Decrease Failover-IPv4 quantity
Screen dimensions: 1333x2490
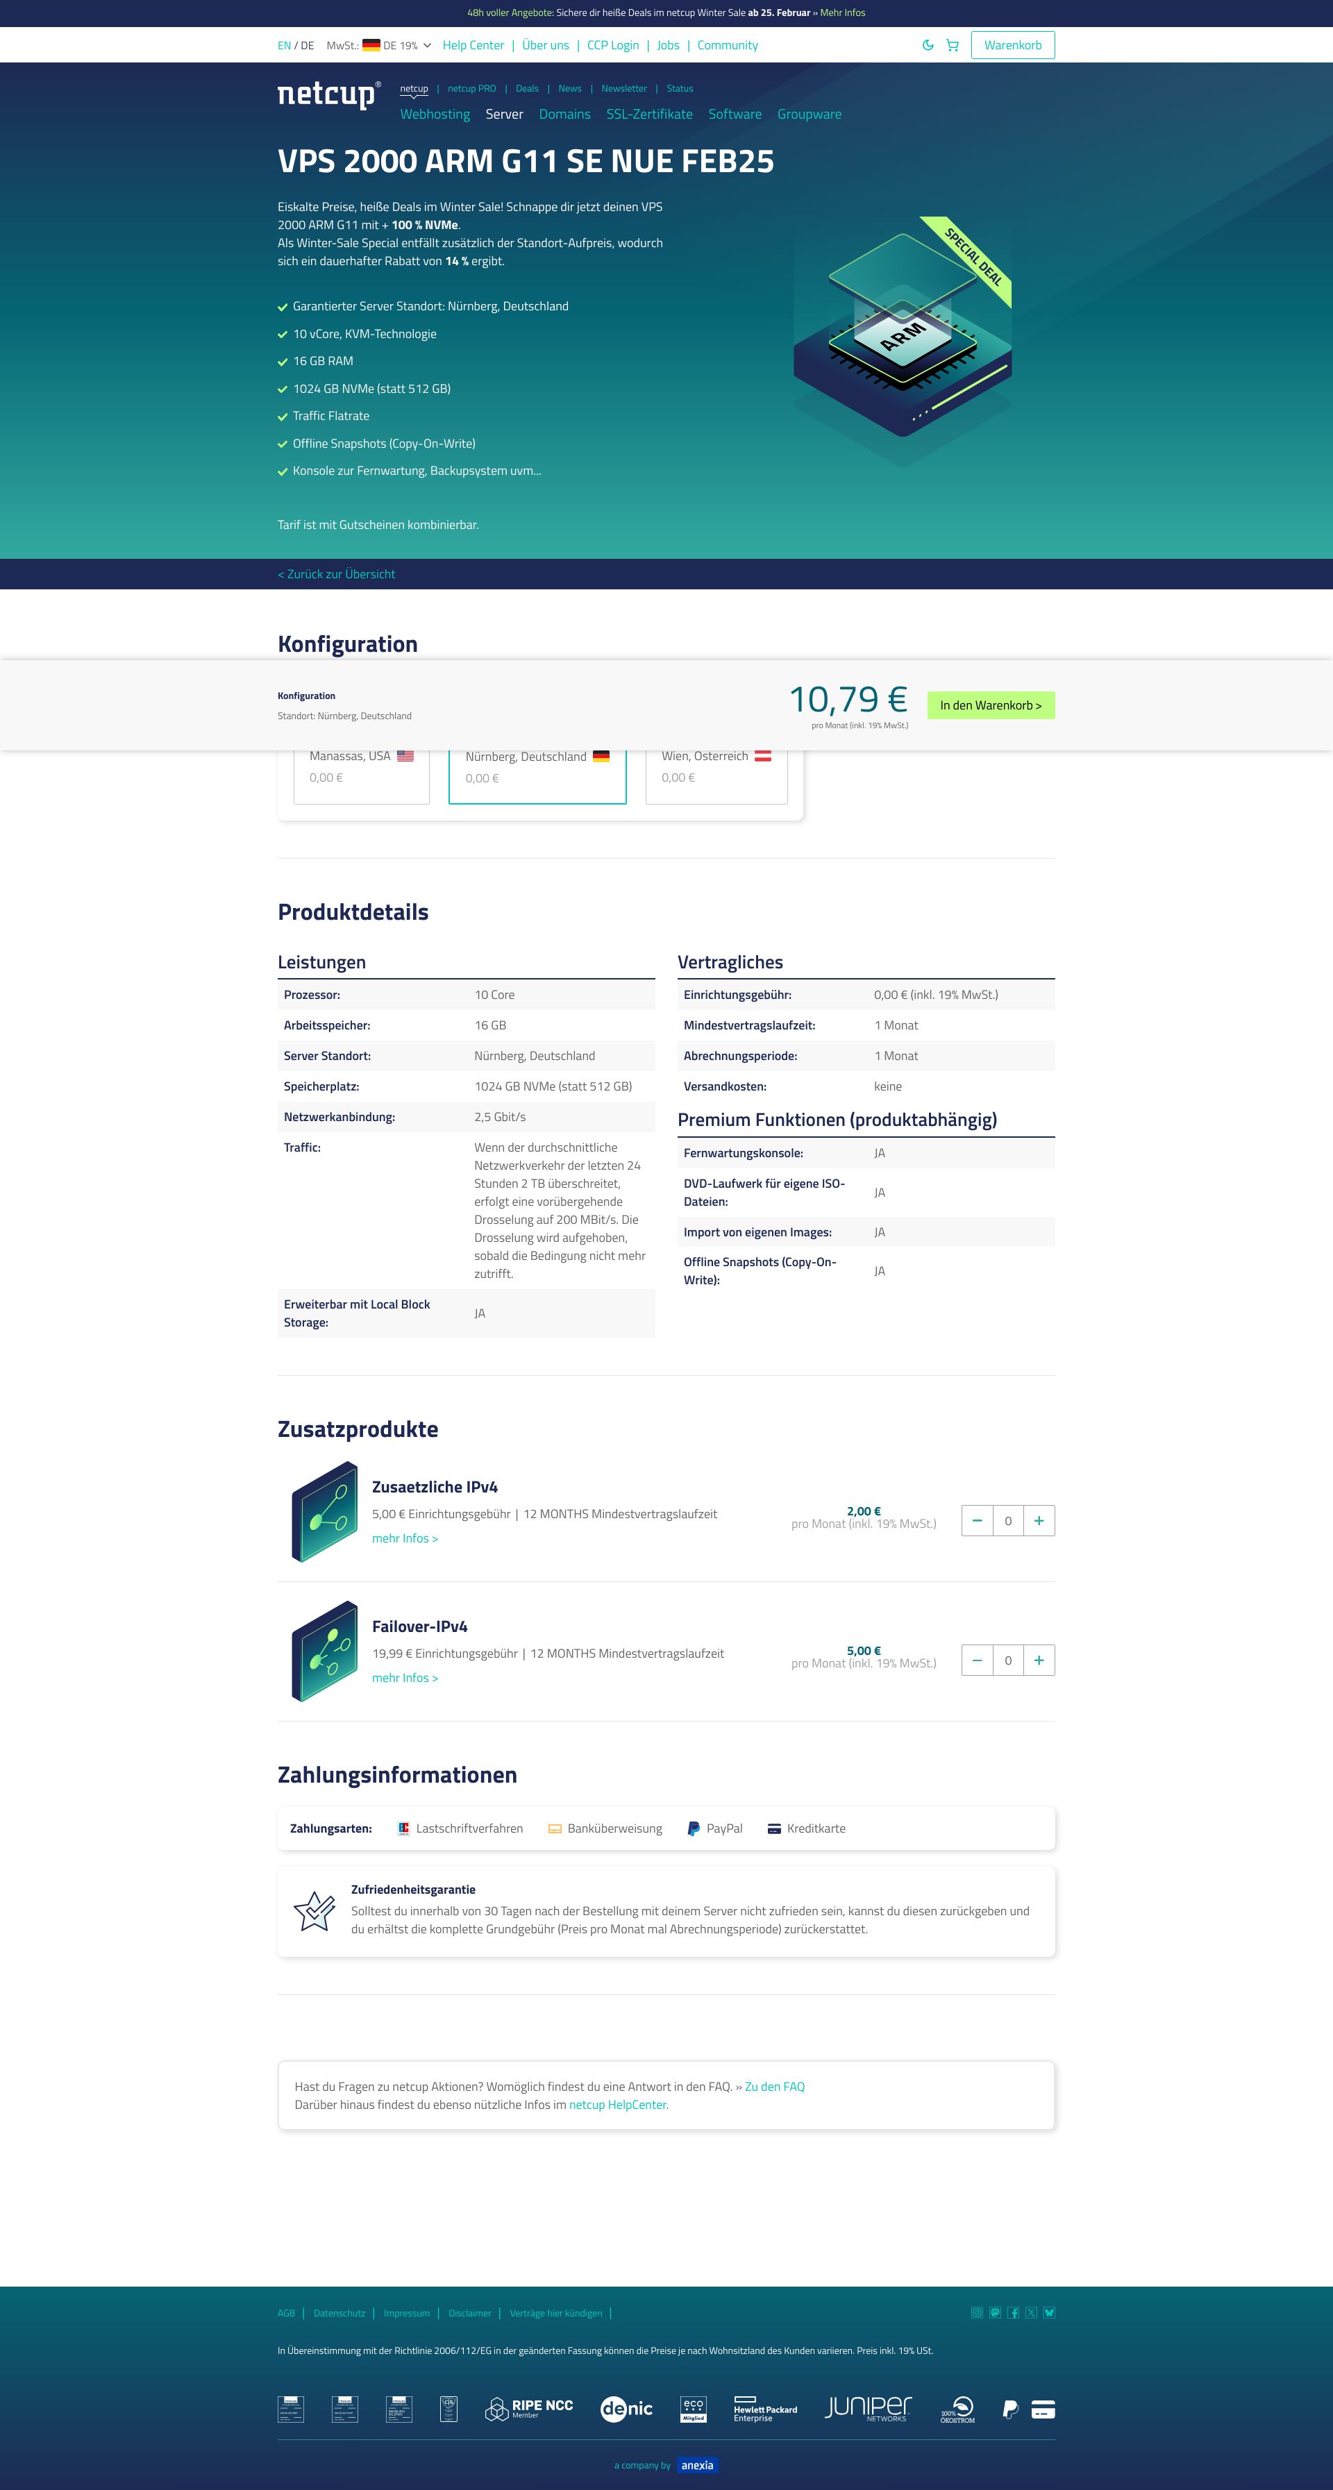coord(978,1660)
